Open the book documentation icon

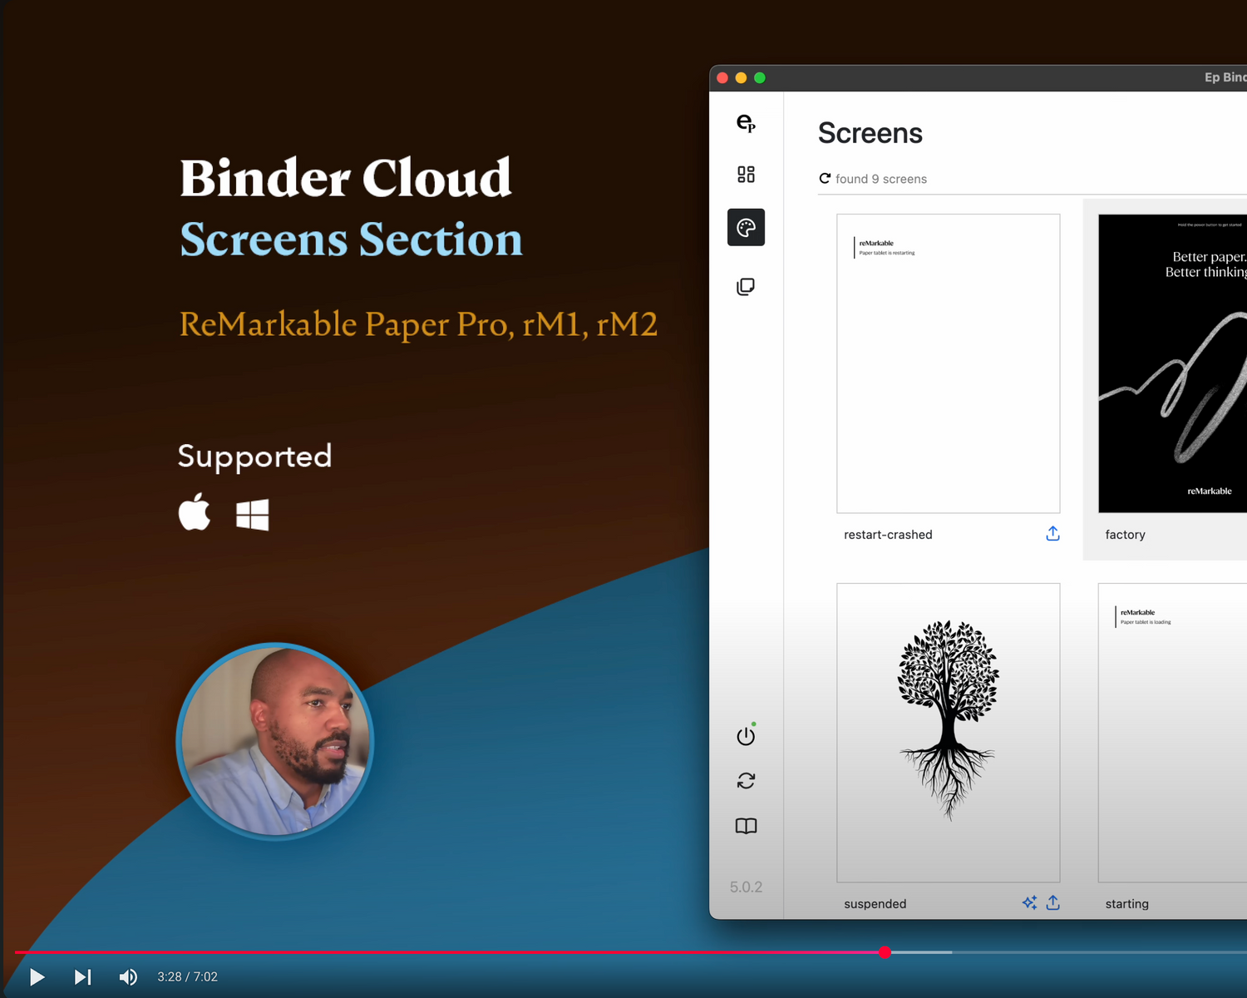746,826
